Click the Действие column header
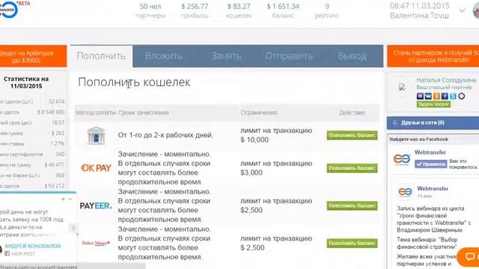 coord(352,113)
